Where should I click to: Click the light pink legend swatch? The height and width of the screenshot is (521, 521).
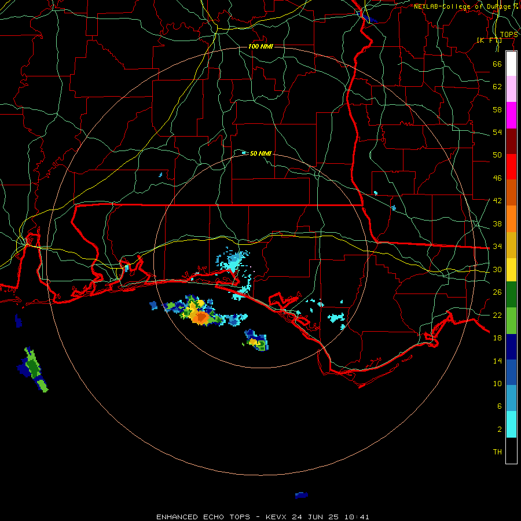point(511,89)
